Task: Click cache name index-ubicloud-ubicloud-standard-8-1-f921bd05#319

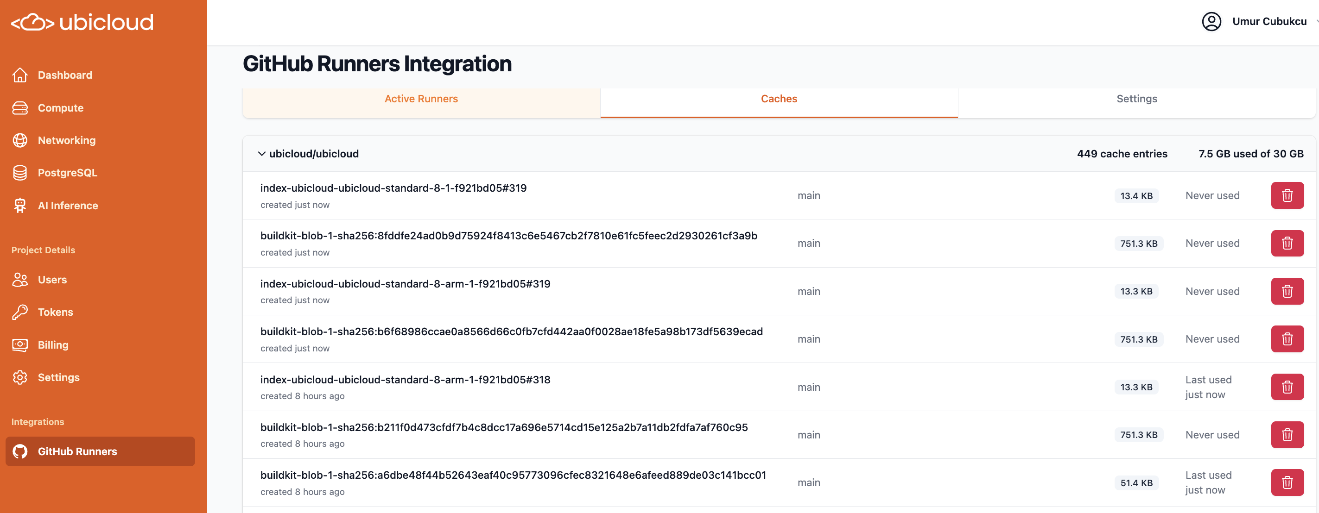Action: tap(393, 188)
